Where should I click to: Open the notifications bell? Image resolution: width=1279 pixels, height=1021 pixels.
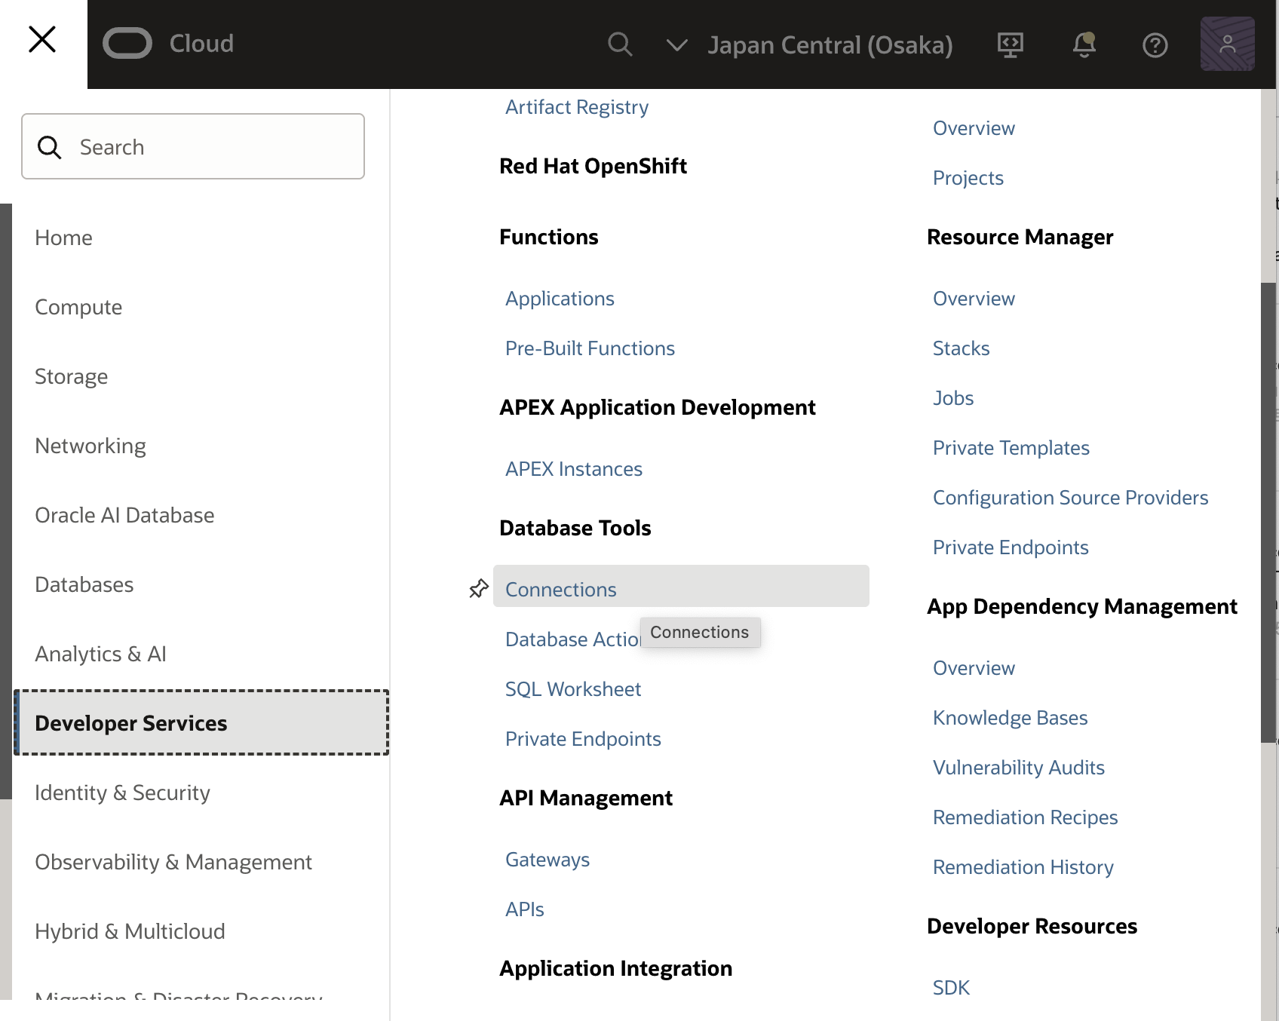click(x=1084, y=44)
